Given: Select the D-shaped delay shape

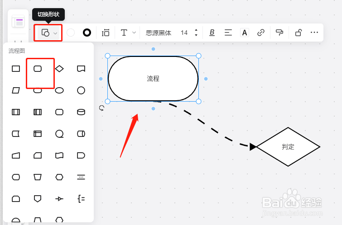Looking at the screenshot, I should 81,155.
